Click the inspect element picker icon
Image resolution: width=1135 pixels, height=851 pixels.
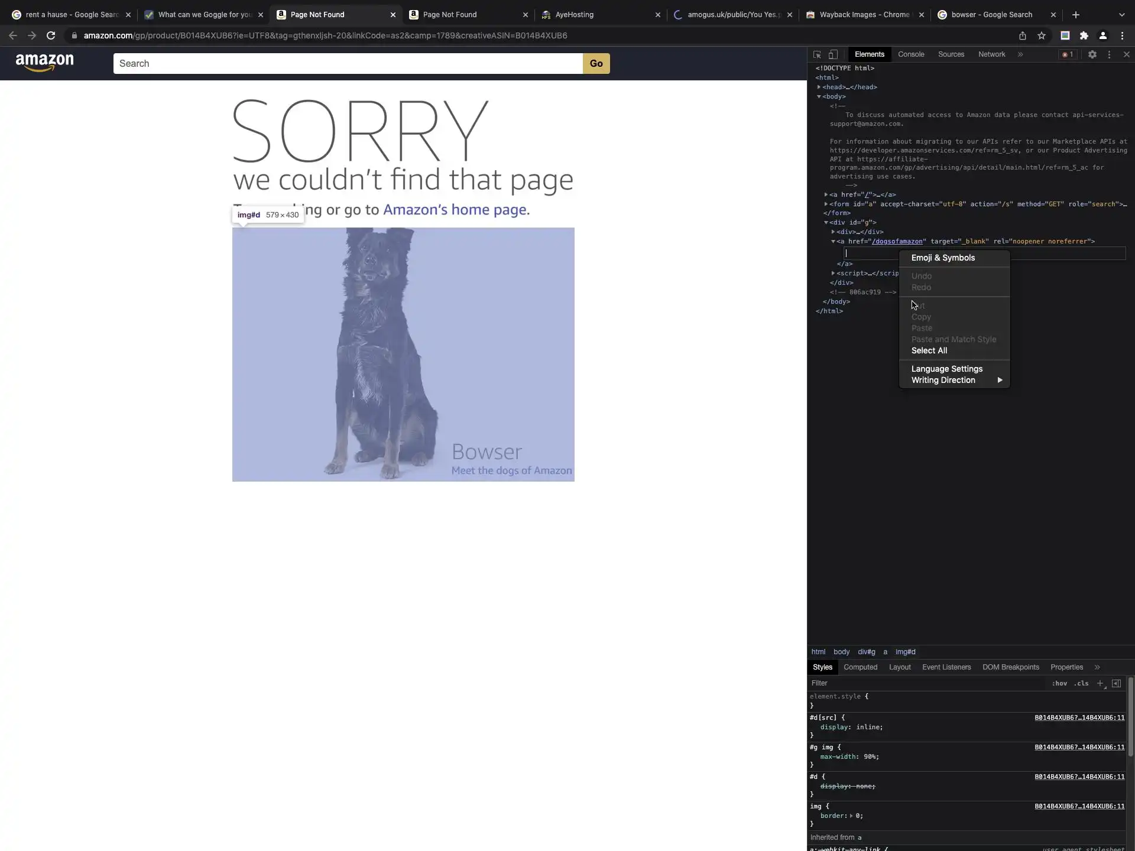[817, 54]
